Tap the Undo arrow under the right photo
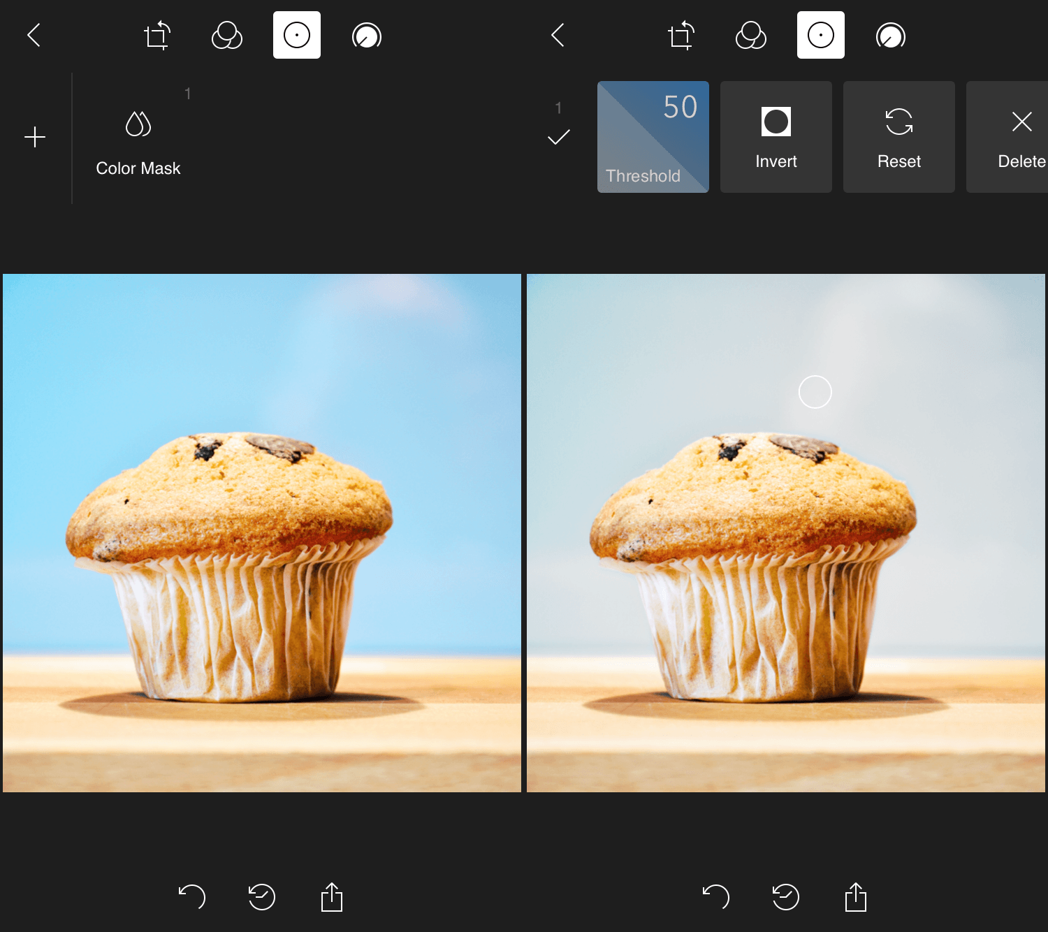 [x=715, y=898]
